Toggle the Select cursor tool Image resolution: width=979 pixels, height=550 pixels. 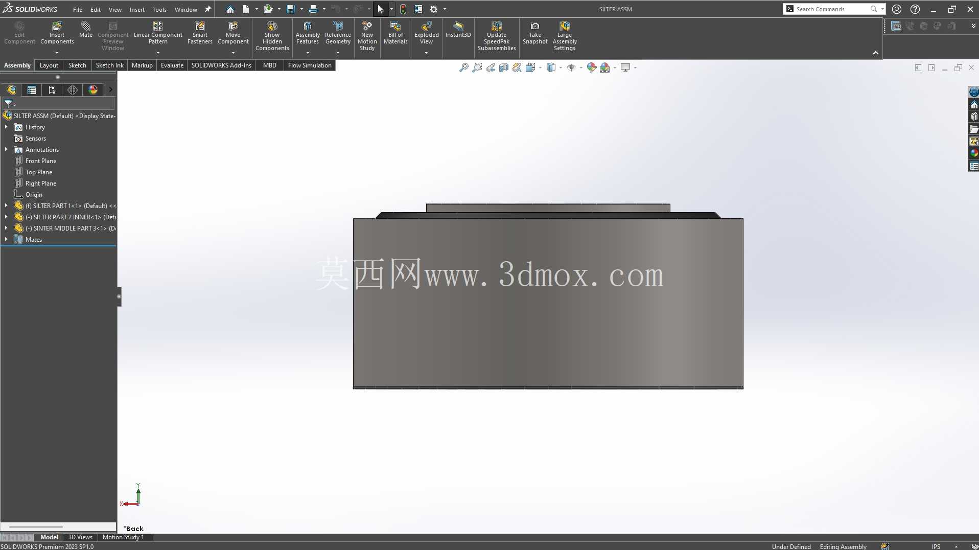pyautogui.click(x=380, y=9)
